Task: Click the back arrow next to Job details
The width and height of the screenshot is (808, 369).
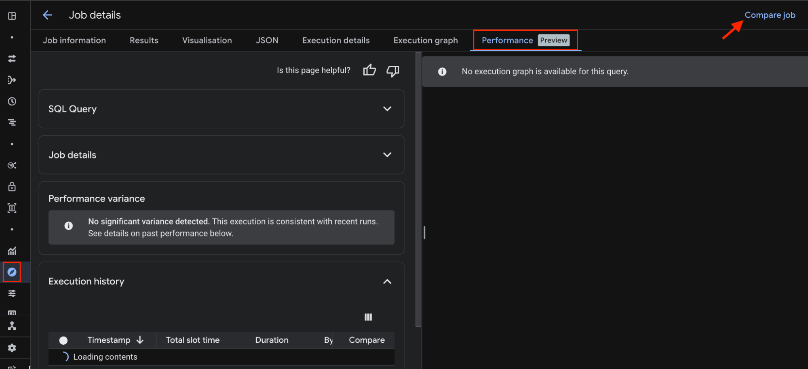Action: pos(48,15)
